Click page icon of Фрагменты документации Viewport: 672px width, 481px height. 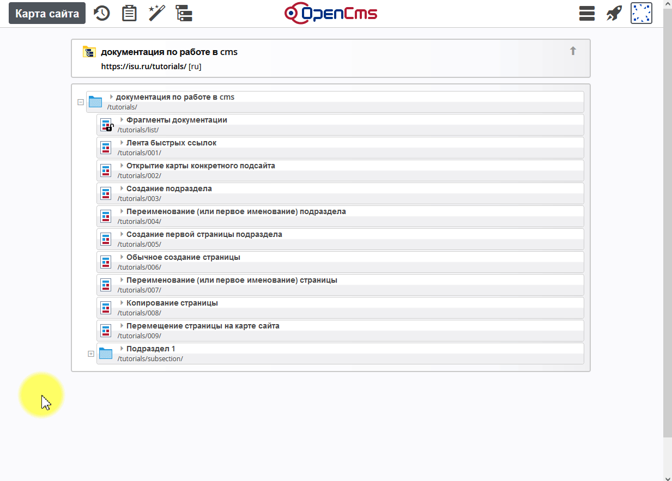(106, 125)
